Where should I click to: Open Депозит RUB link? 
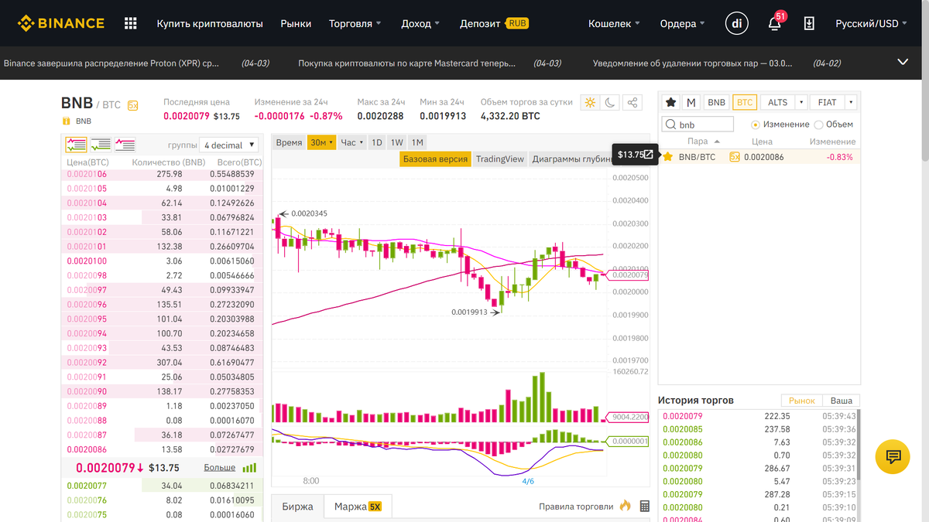(494, 23)
